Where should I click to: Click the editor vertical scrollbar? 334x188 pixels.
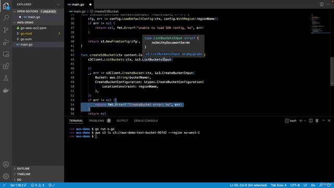click(332, 72)
